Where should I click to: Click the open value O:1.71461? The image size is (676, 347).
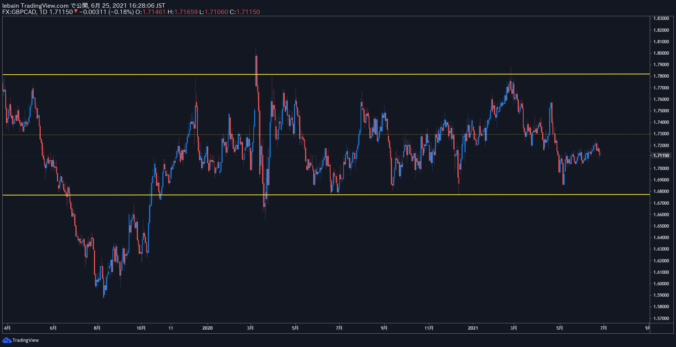(x=151, y=12)
